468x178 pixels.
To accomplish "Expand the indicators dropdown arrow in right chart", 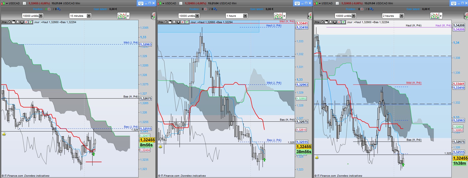I will click(441, 16).
